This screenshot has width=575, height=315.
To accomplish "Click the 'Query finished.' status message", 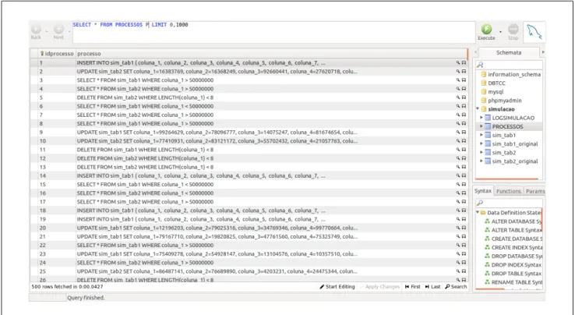I will tap(86, 298).
